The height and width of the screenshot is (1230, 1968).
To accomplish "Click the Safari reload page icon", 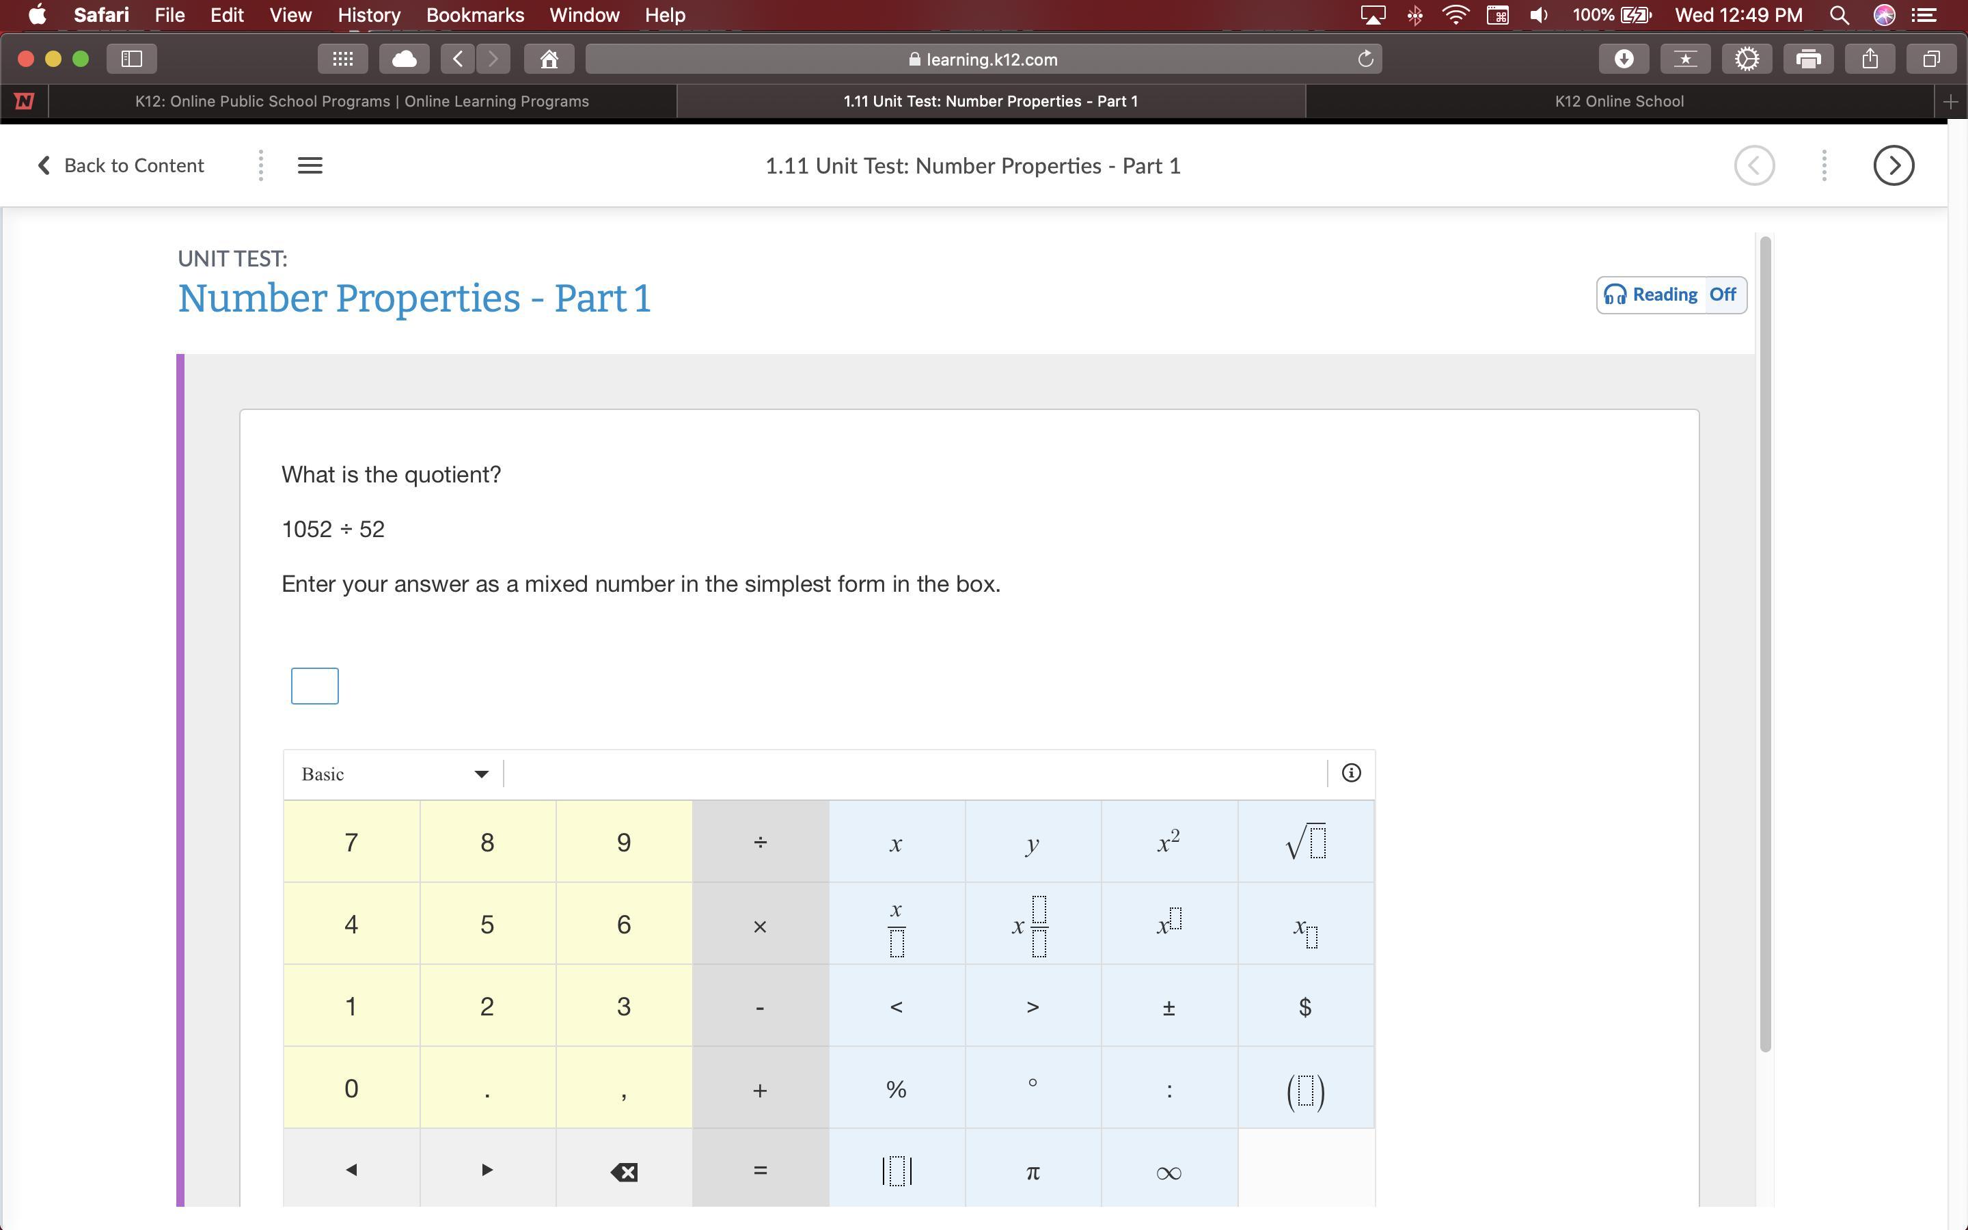I will coord(1365,59).
